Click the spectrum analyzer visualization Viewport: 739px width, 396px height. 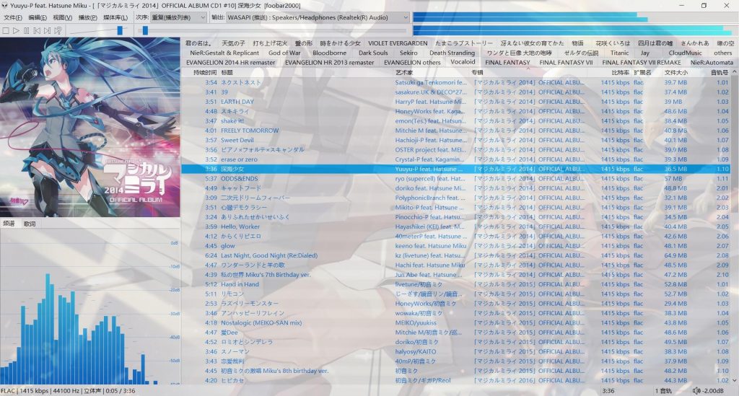(x=90, y=307)
